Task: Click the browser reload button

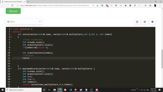Action: coord(12,5)
